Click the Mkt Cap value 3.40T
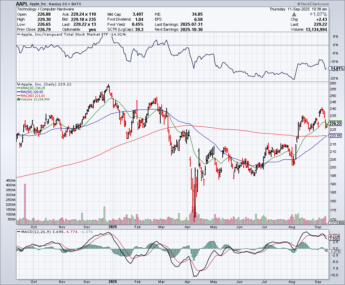 138,14
